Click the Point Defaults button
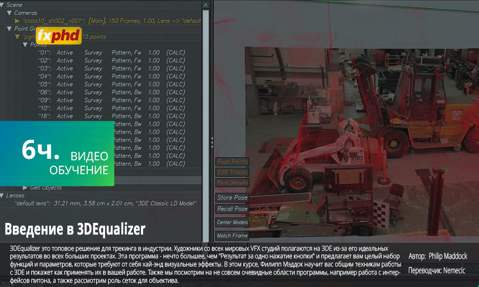The height and width of the screenshot is (287, 479). [232, 183]
